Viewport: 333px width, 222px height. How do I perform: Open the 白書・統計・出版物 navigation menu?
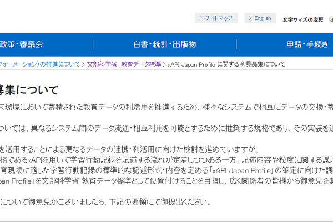pos(165,44)
